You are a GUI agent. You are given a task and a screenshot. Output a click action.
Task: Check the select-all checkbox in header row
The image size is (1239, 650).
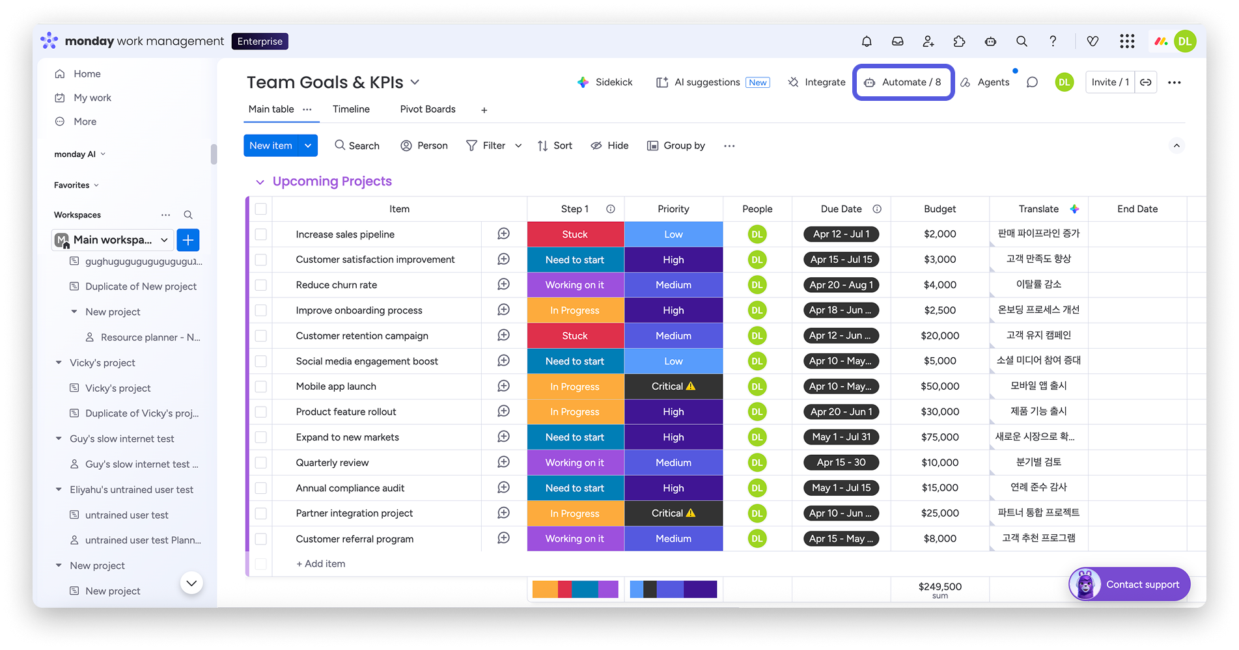coord(261,209)
